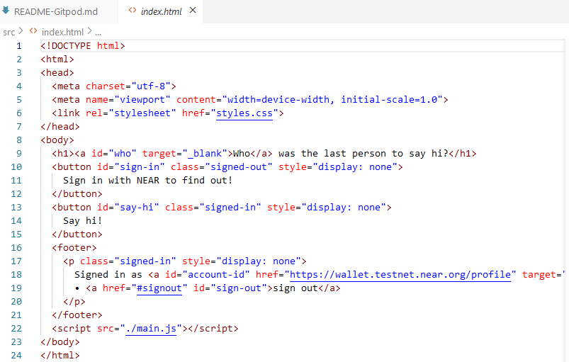Close the index.html tab

(x=192, y=12)
